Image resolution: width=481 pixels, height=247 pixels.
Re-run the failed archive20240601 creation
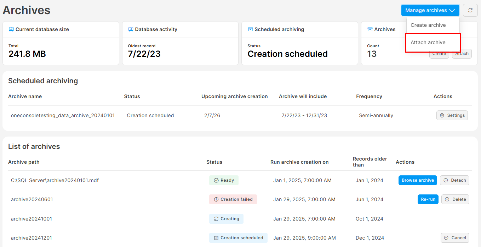428,199
